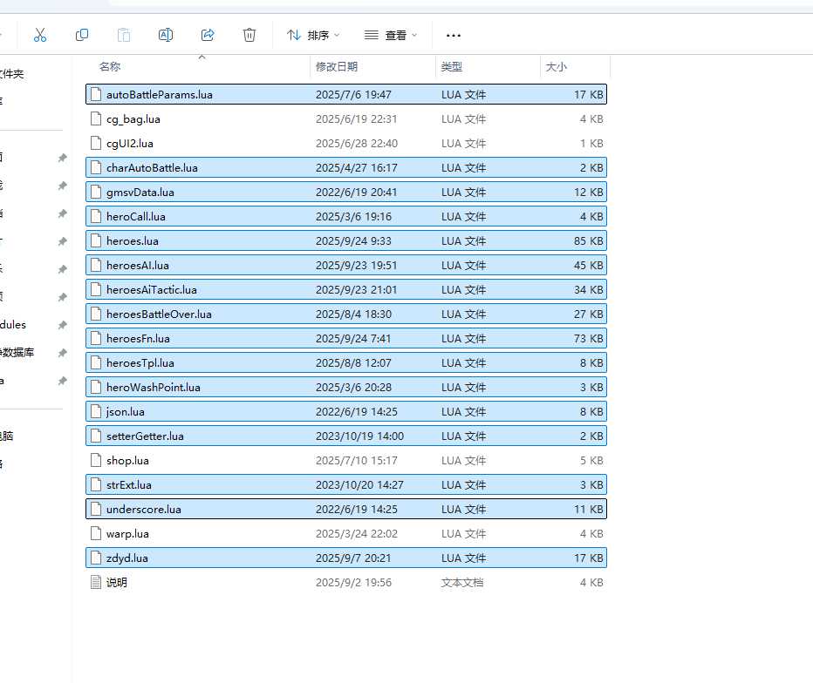Click the file icon of heroesTpl.lua
Viewport: 813px width, 683px height.
tap(96, 362)
